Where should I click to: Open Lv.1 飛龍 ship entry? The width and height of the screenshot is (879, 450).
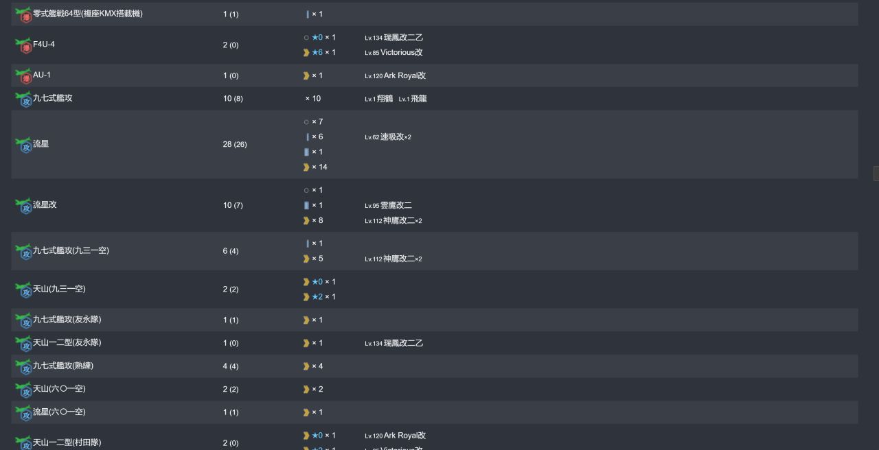[413, 99]
